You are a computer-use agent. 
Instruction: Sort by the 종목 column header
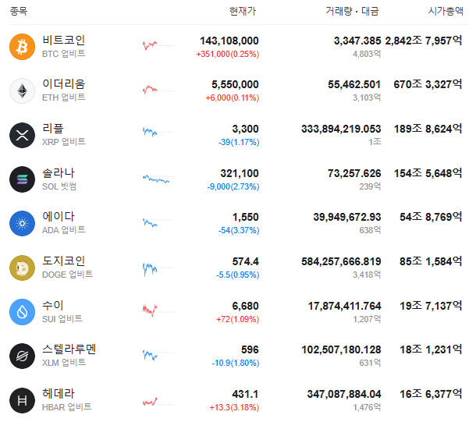(19, 12)
